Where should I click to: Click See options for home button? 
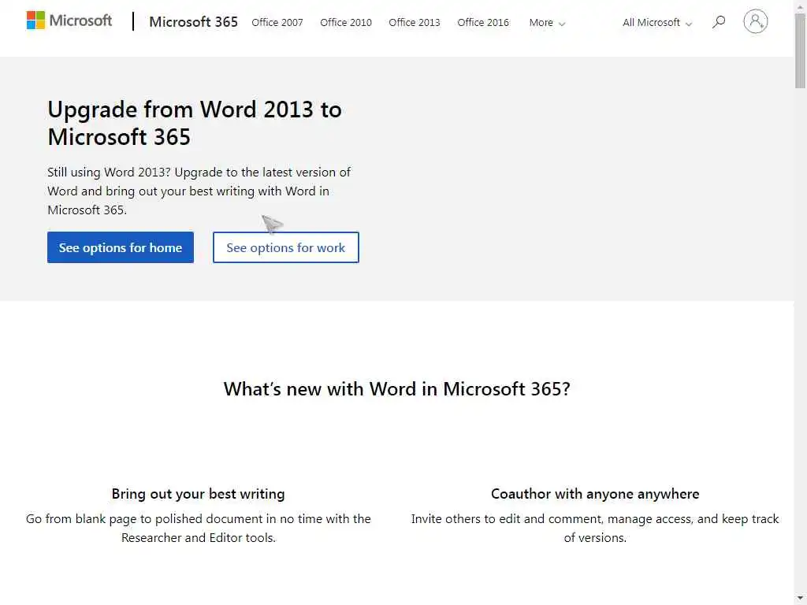click(121, 247)
